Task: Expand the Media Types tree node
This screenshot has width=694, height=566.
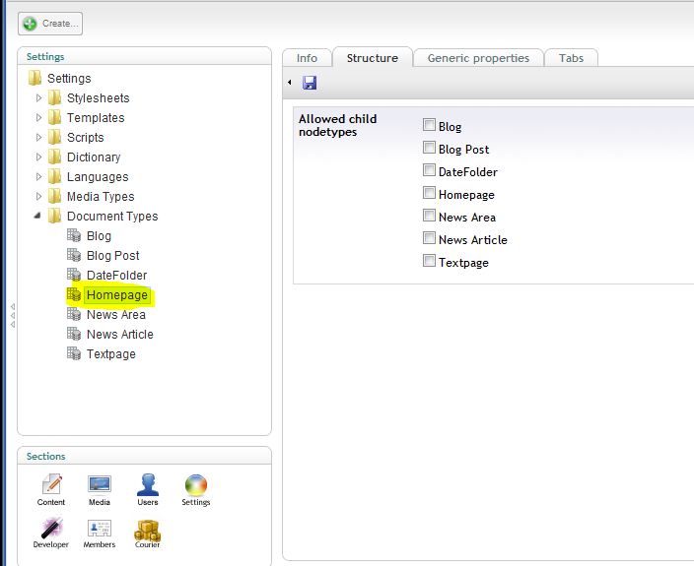Action: 38,196
